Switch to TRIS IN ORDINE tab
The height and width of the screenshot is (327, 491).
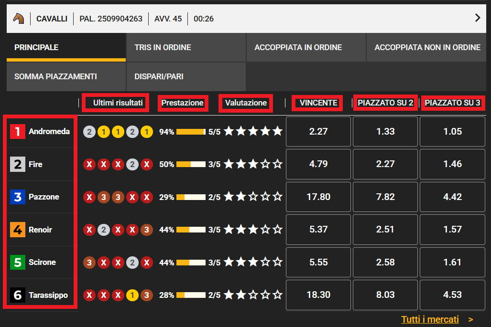(x=186, y=47)
